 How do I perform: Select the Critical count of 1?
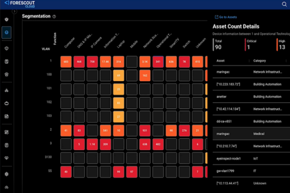248,47
